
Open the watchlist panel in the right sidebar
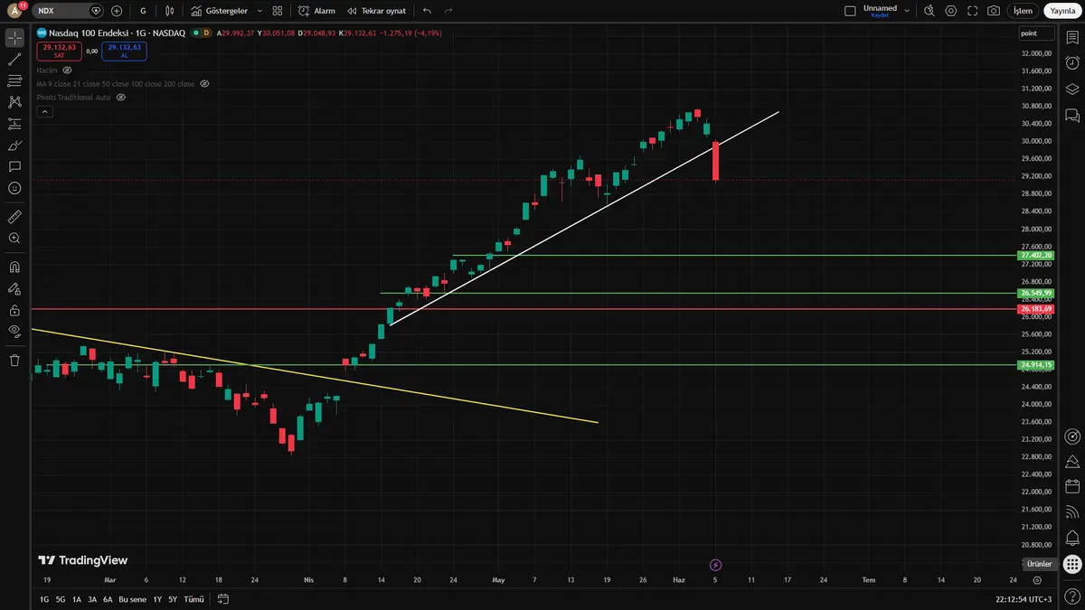point(1072,38)
